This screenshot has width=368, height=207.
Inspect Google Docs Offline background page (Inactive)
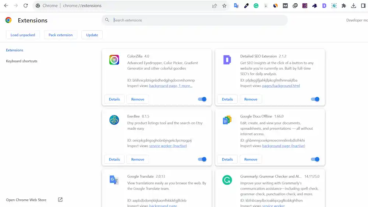pyautogui.click(x=283, y=146)
